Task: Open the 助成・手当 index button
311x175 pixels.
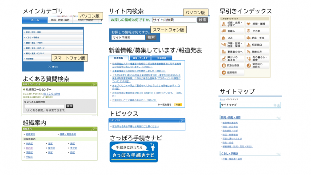Action: click(257, 38)
